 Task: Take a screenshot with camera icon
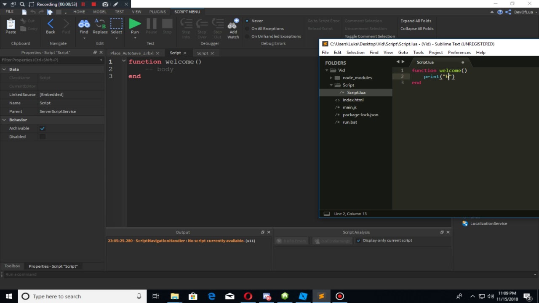coord(105,4)
